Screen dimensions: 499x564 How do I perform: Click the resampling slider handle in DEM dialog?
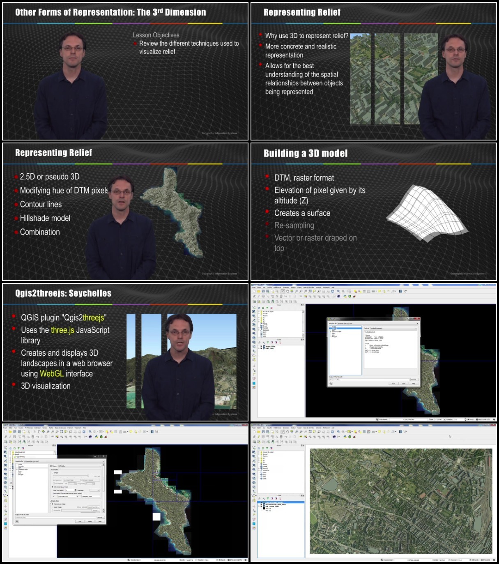[x=88, y=476]
